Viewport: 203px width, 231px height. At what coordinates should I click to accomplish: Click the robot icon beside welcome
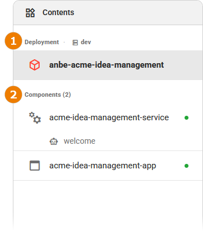54,142
